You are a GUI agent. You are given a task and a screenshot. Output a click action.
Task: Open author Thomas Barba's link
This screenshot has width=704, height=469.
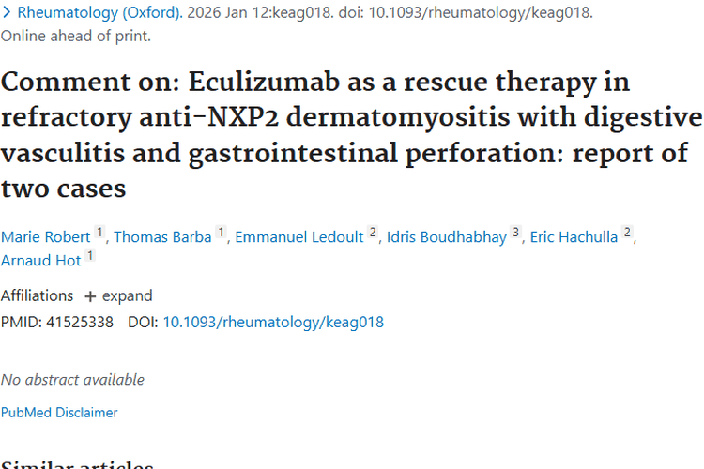[162, 236]
